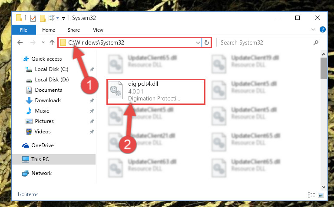Screen dimensions: 334x207
Task: Switch to large icons view in the status bar
Action: 321,195
